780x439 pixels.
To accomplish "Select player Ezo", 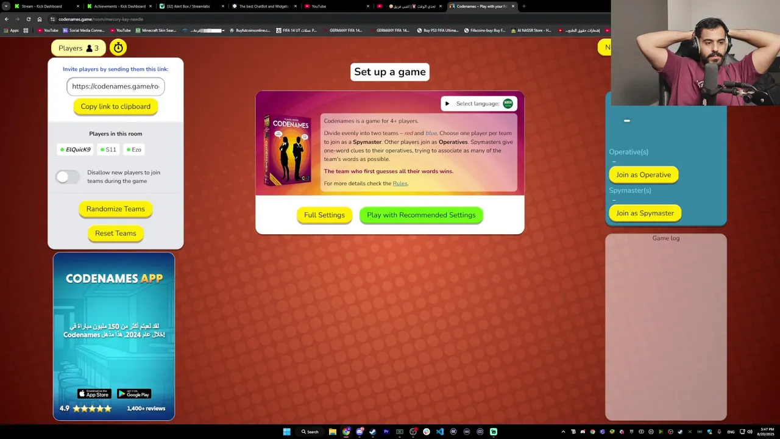I will tap(133, 149).
